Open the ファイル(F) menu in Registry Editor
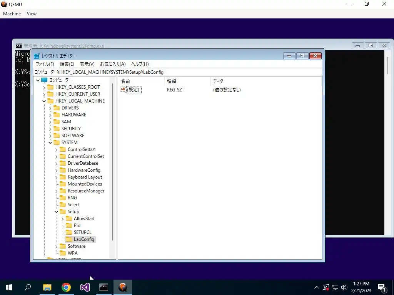 click(x=45, y=64)
